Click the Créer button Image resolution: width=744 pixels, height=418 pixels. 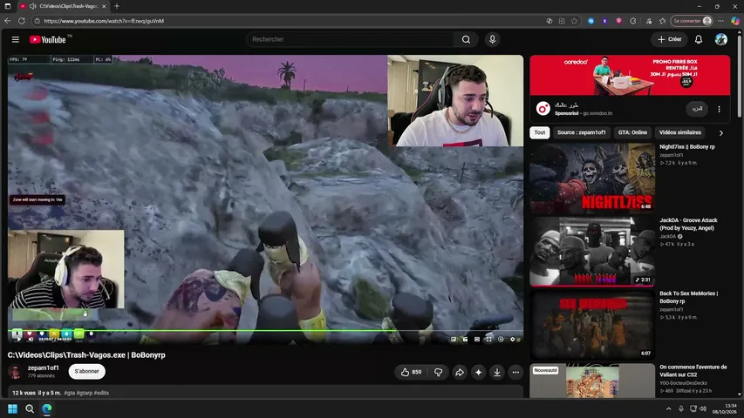pos(670,39)
